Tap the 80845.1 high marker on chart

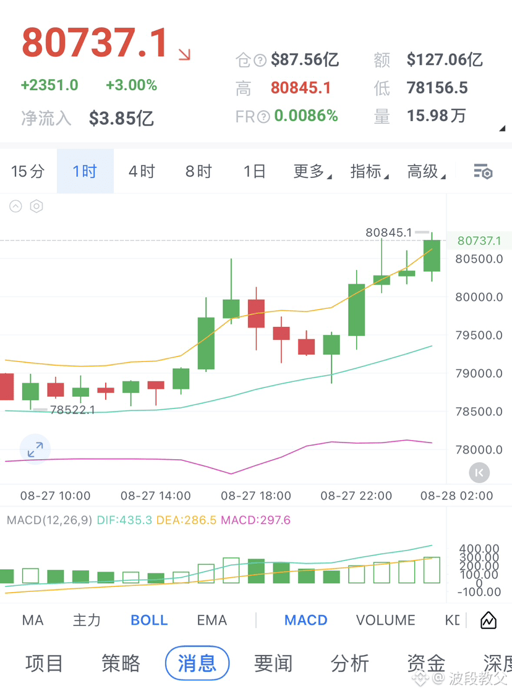(x=388, y=232)
